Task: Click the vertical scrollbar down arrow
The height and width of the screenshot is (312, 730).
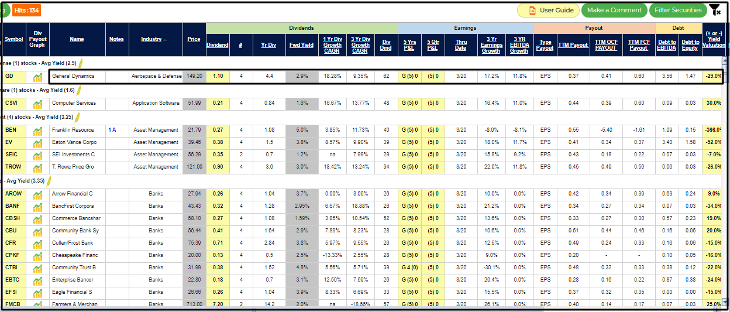Action: point(725,302)
